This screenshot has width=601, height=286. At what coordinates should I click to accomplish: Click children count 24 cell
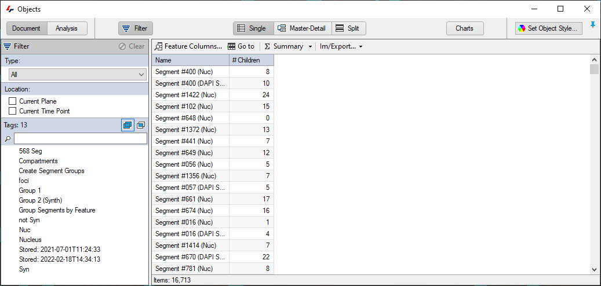click(252, 94)
